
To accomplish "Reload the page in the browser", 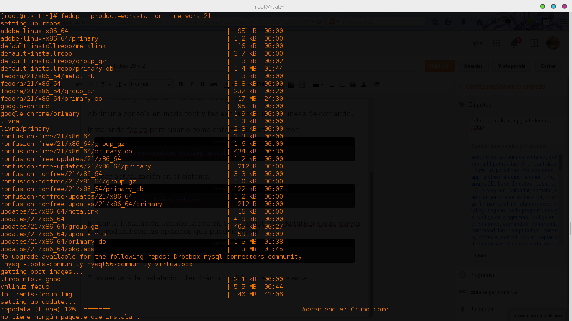I will 319,22.
